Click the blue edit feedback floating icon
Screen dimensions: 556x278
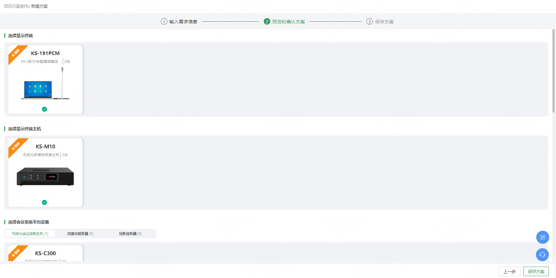click(542, 237)
